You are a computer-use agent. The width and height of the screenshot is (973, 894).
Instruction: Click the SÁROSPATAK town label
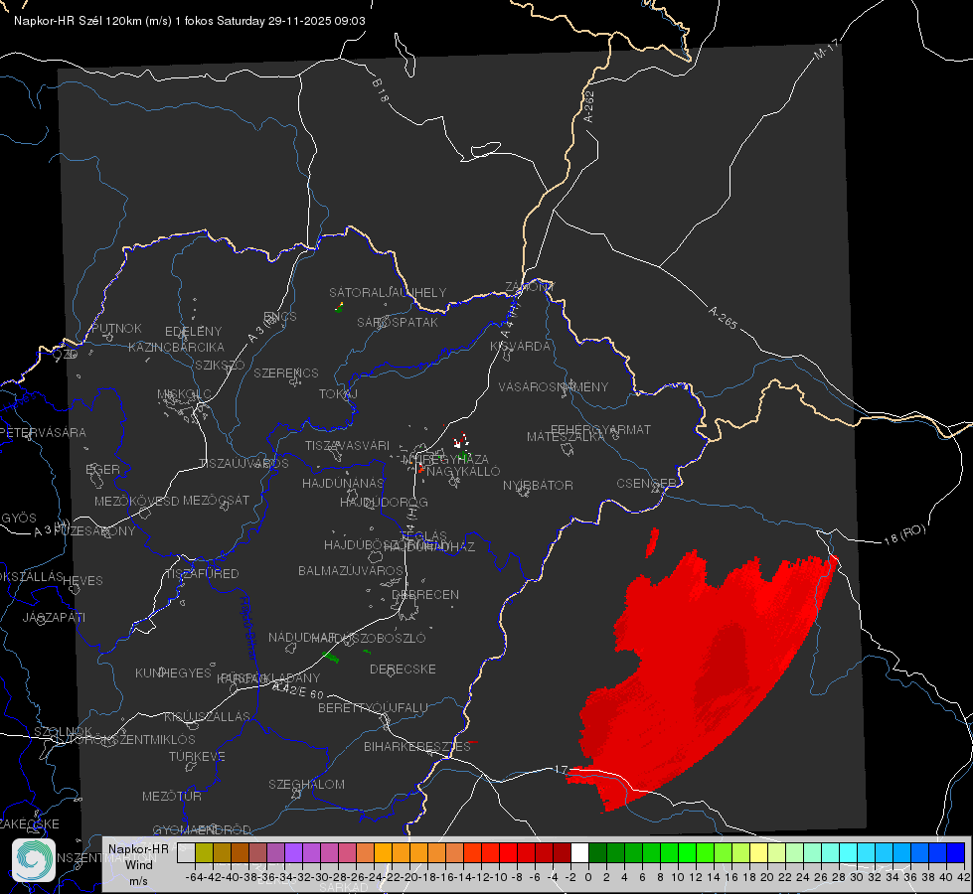(398, 322)
